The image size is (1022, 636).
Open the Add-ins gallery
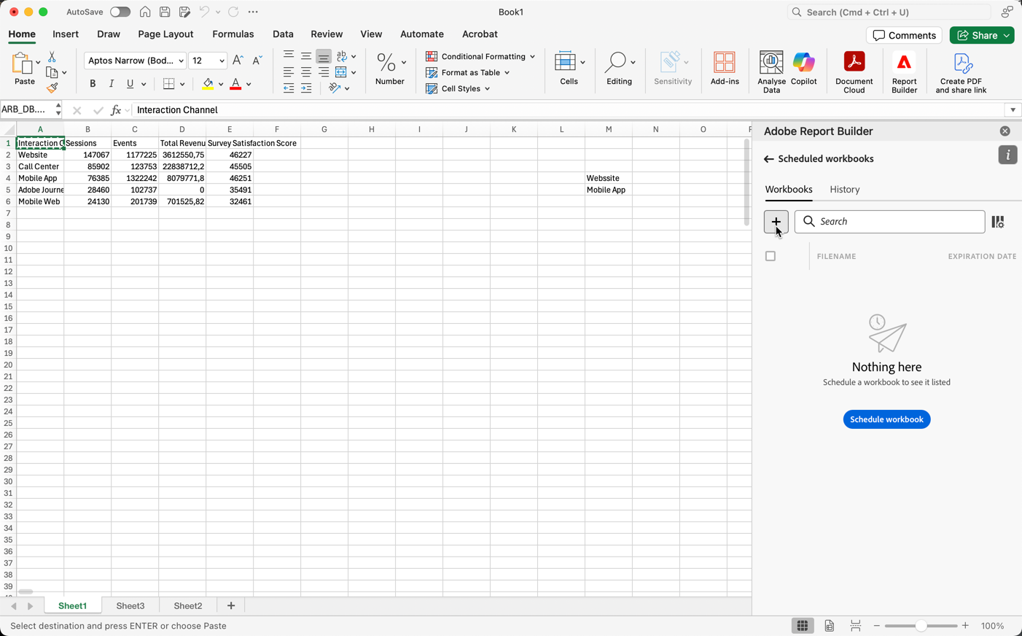point(725,69)
